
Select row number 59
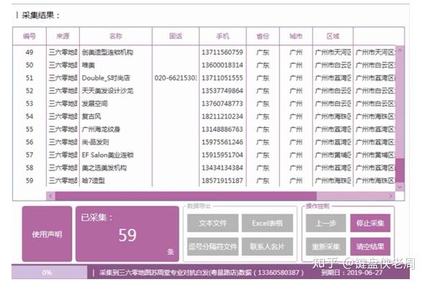click(x=29, y=181)
